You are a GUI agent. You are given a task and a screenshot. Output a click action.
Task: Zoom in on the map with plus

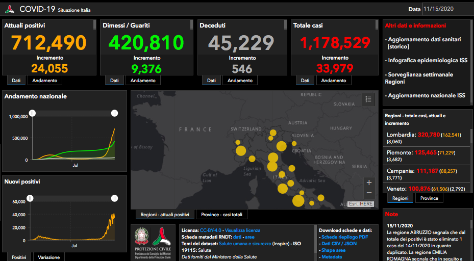point(369,182)
